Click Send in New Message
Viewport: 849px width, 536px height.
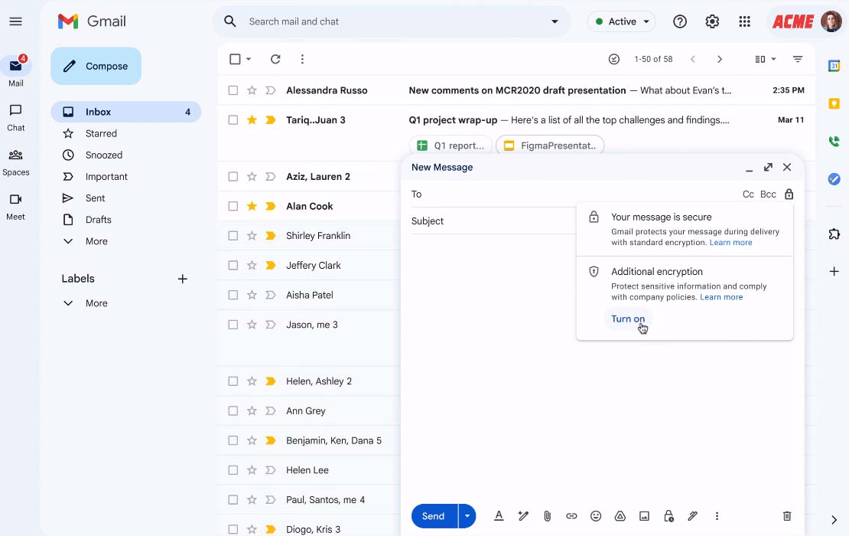click(434, 516)
